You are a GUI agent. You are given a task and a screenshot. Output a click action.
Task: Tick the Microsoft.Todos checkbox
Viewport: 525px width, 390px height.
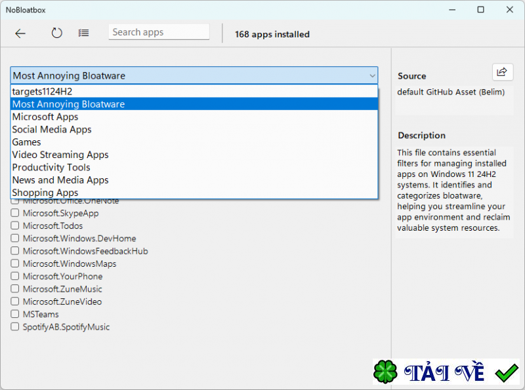click(14, 225)
